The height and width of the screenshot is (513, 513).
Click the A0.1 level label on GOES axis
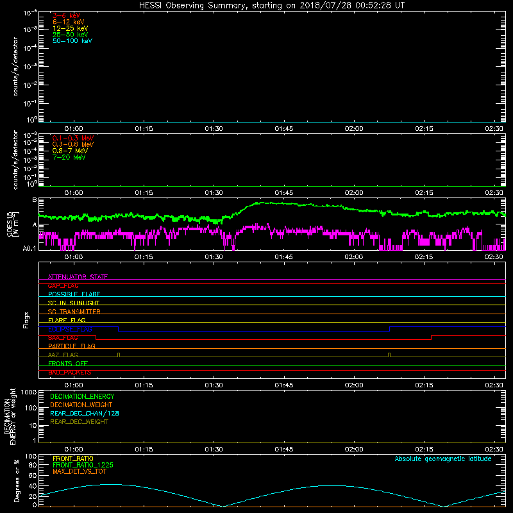[x=29, y=249]
